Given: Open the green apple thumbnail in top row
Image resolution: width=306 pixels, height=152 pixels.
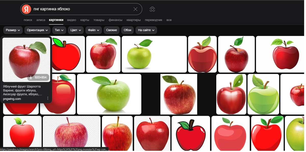Looking at the screenshot, I should [x=154, y=54].
